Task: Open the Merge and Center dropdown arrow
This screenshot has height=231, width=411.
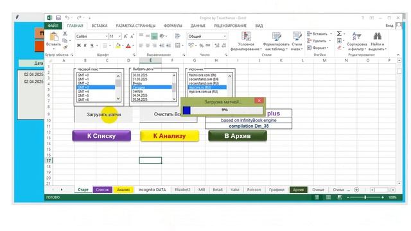Action: point(182,46)
